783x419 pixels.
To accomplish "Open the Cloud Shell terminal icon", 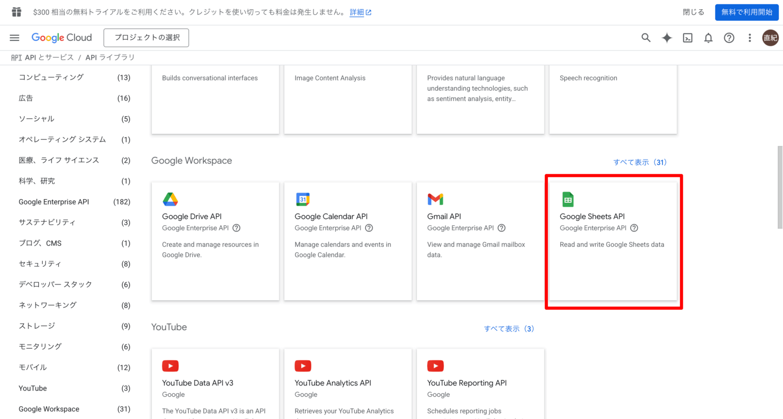I will pos(687,37).
